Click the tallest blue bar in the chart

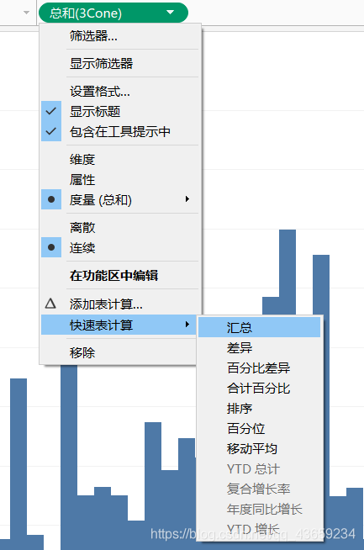(x=288, y=272)
